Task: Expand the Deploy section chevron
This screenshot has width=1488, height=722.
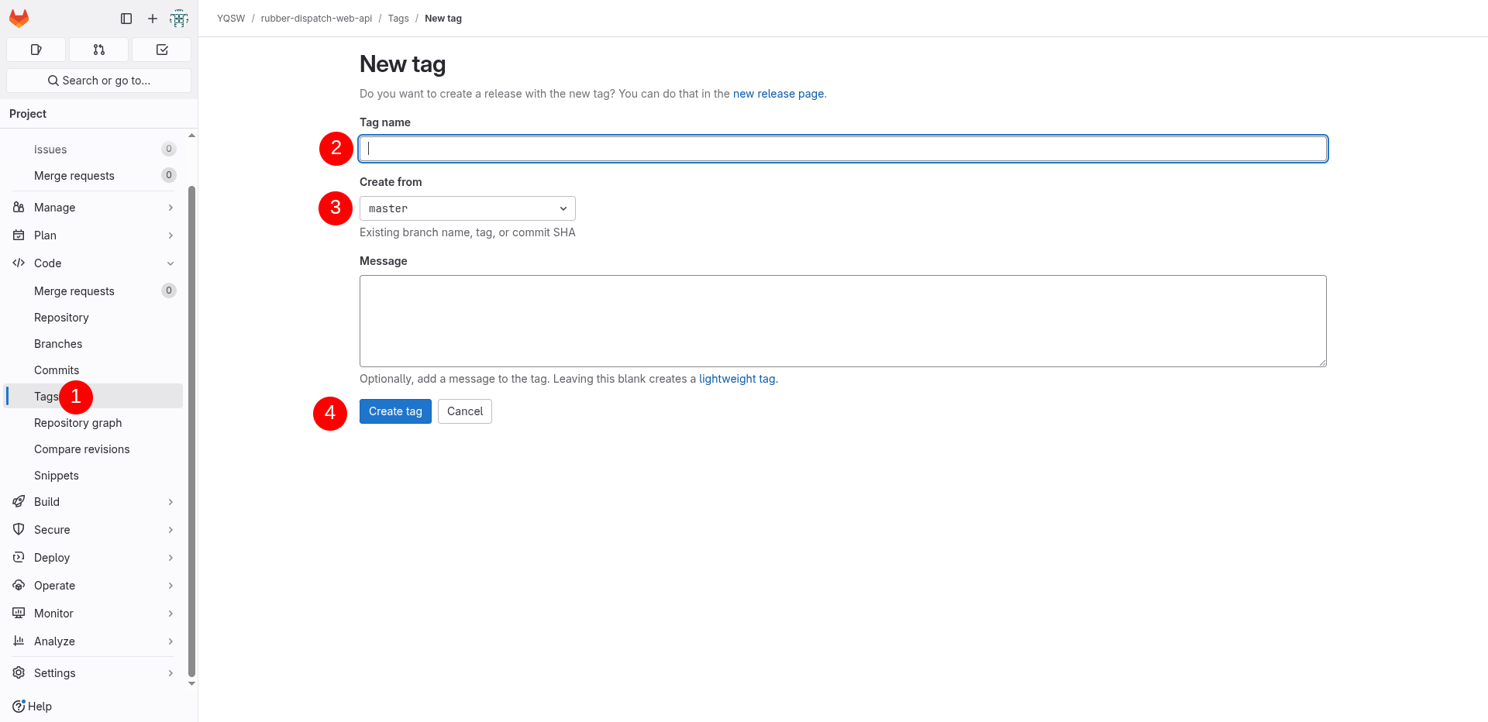Action: 170,558
